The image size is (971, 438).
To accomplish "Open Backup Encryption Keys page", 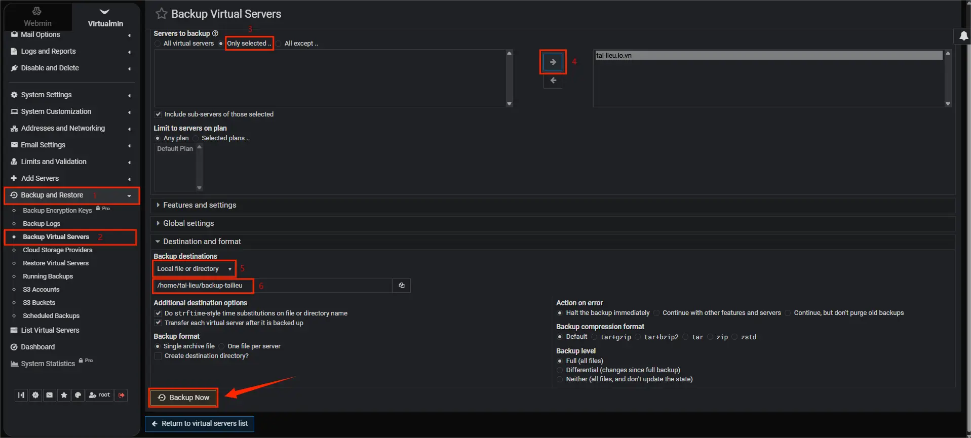I will [57, 211].
